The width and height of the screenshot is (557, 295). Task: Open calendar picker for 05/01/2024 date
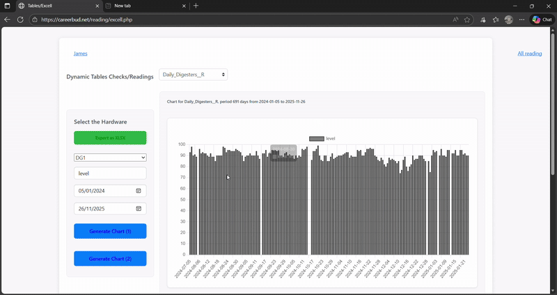tap(138, 191)
